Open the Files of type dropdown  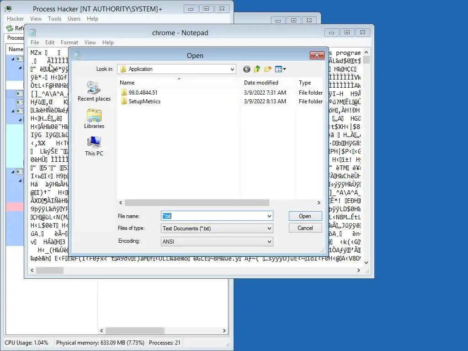[269, 229]
